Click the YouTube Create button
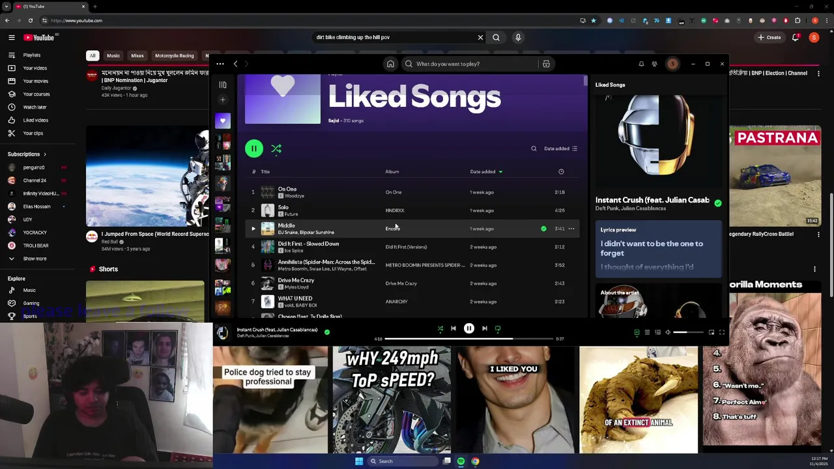This screenshot has height=469, width=834. click(769, 37)
